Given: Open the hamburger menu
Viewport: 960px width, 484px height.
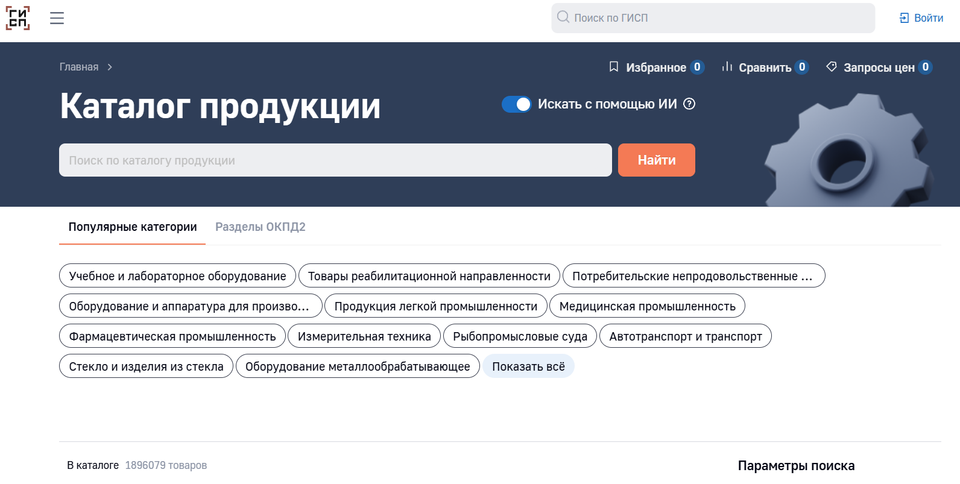Looking at the screenshot, I should (x=57, y=18).
